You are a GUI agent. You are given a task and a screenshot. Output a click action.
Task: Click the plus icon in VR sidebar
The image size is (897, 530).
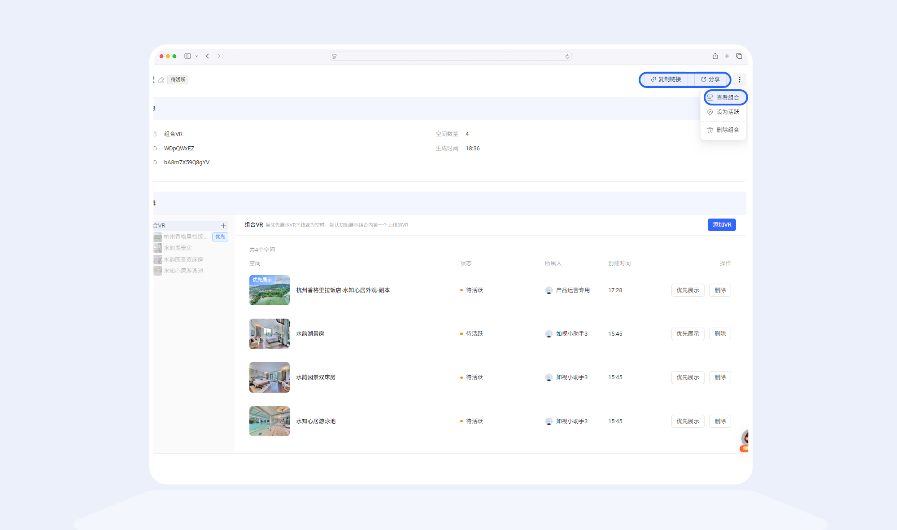223,226
